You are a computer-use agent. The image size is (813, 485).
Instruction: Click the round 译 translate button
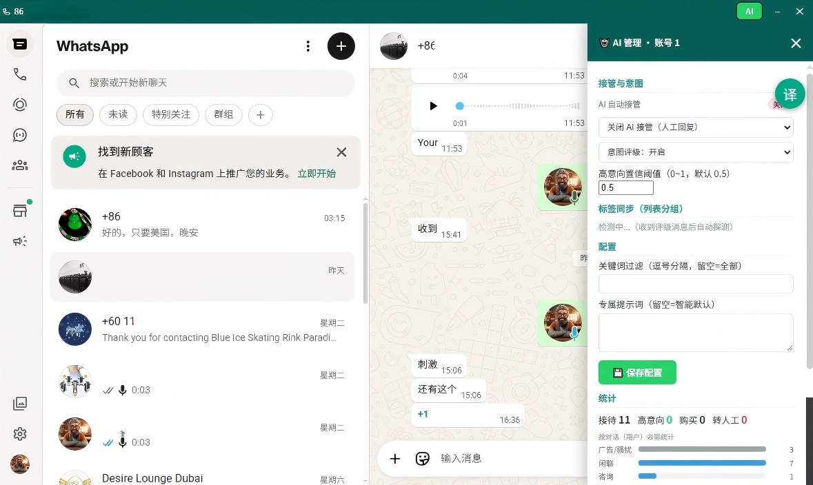pyautogui.click(x=790, y=94)
